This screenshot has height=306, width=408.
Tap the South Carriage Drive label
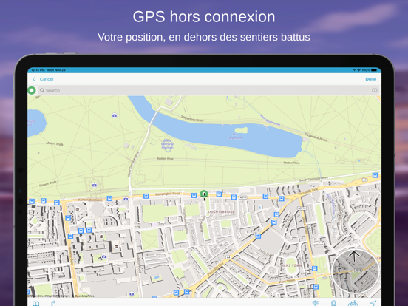[x=313, y=179]
